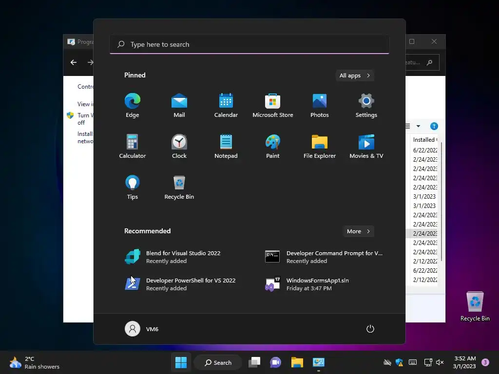Open notification center badge
Viewport: 499px width, 374px height.
485,362
